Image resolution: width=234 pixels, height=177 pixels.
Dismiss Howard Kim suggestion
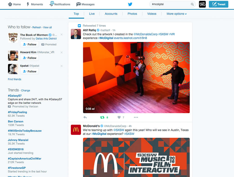tap(61, 52)
